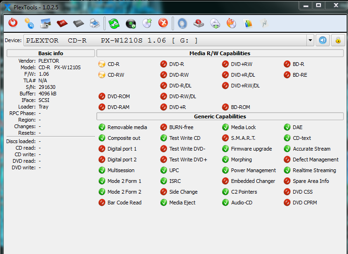Screen dimensions: 348x254
Task: Click the Removable media green check icon
Action: coord(101,127)
